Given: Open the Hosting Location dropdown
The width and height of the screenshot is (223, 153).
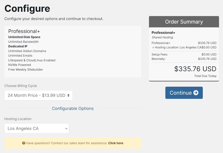Looking at the screenshot, I should tap(37, 128).
